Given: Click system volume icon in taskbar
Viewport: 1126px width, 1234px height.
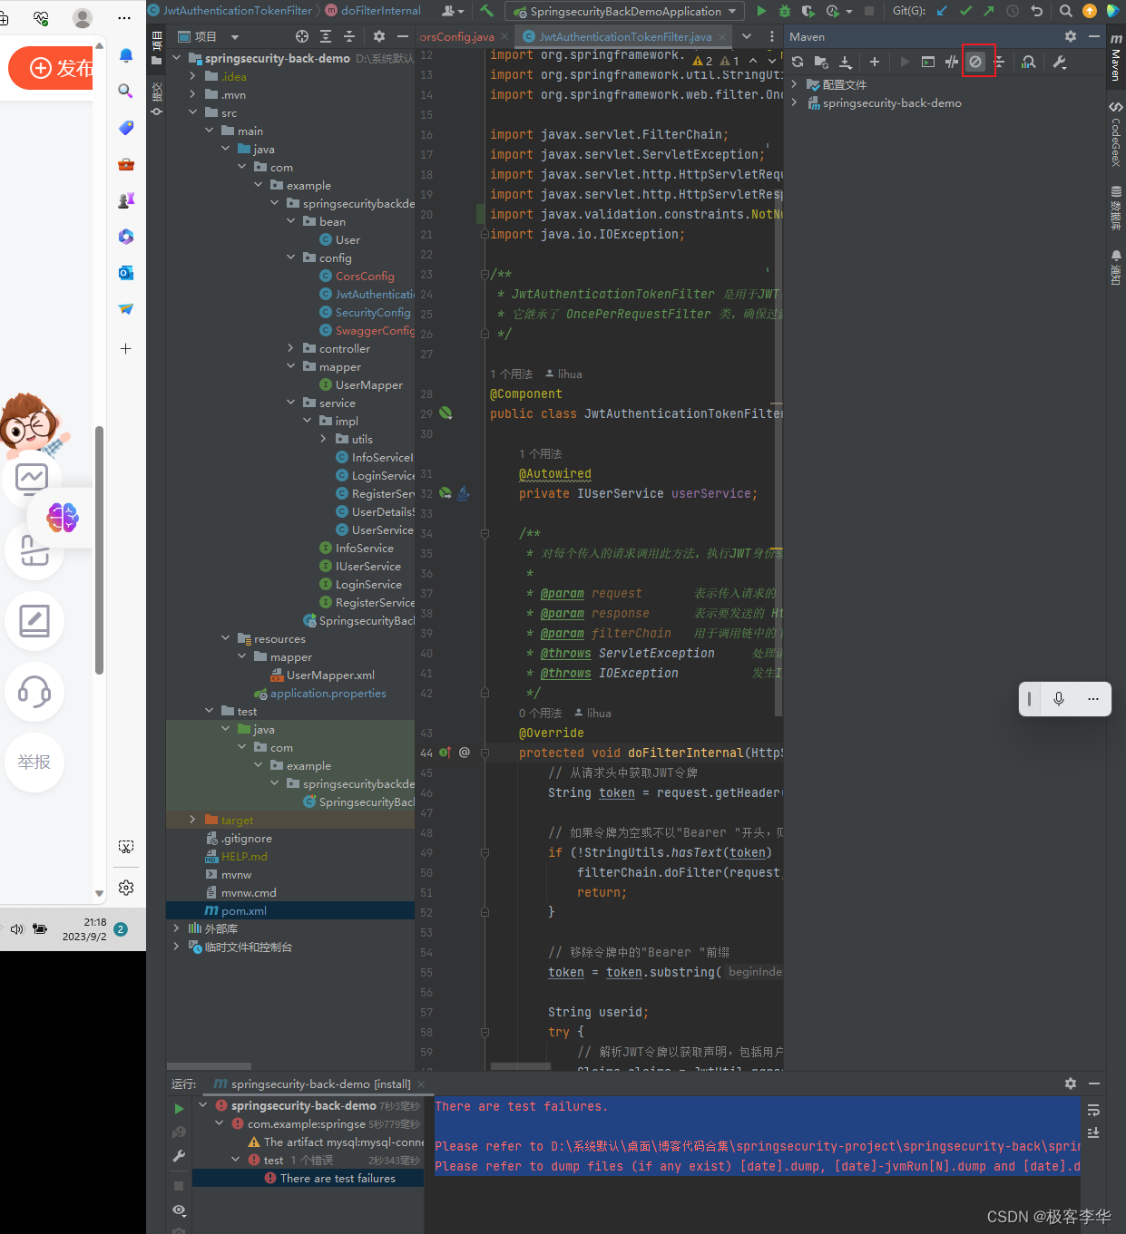Looking at the screenshot, I should [16, 928].
